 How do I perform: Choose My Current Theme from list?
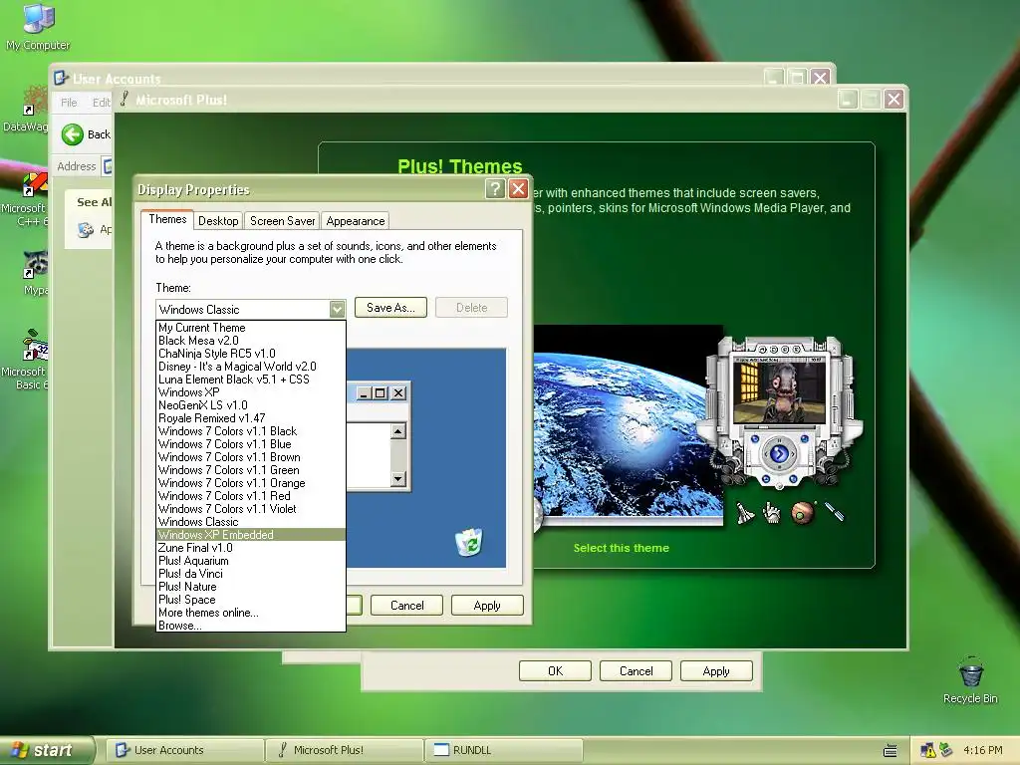click(251, 327)
